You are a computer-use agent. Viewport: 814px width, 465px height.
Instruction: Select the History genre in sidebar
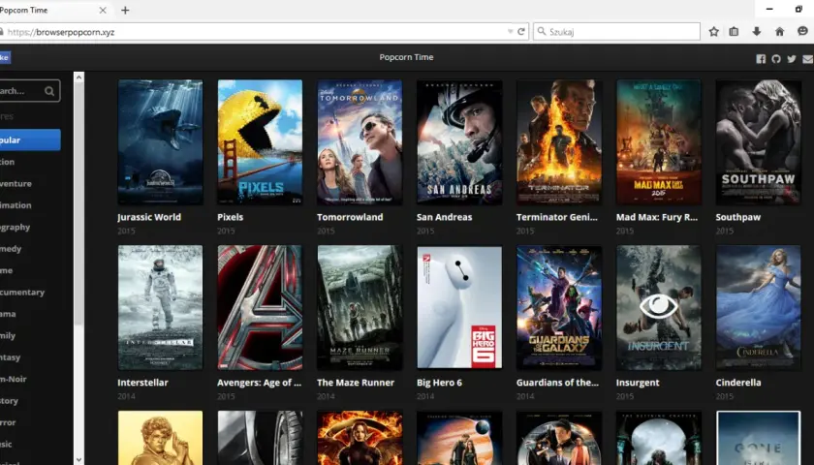tap(10, 401)
